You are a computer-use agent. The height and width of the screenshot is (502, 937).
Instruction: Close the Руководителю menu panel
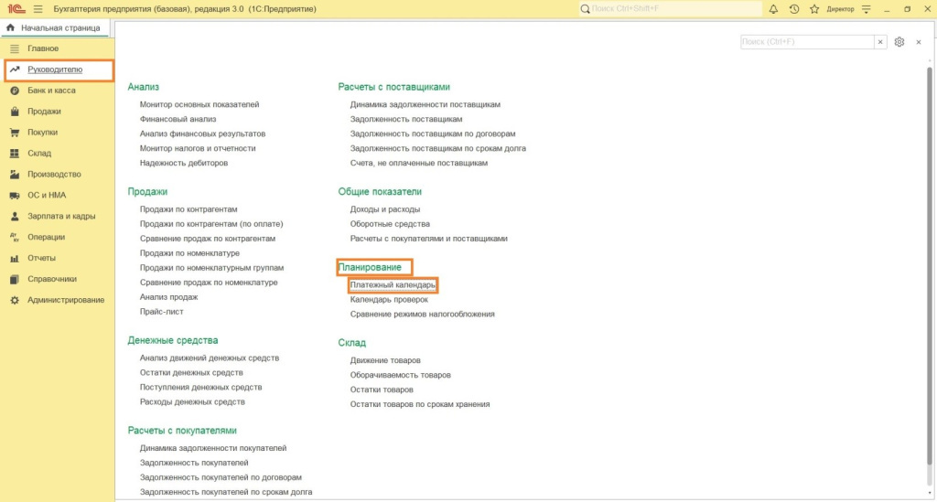[918, 42]
